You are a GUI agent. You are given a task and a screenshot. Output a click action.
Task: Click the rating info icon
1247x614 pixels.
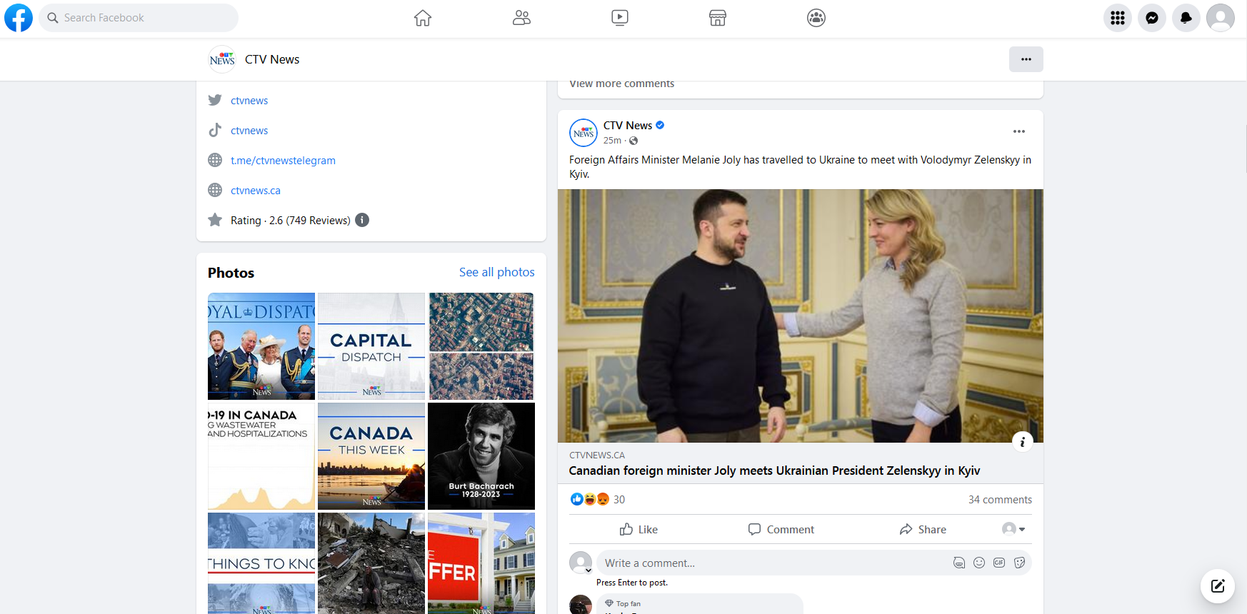(x=362, y=220)
